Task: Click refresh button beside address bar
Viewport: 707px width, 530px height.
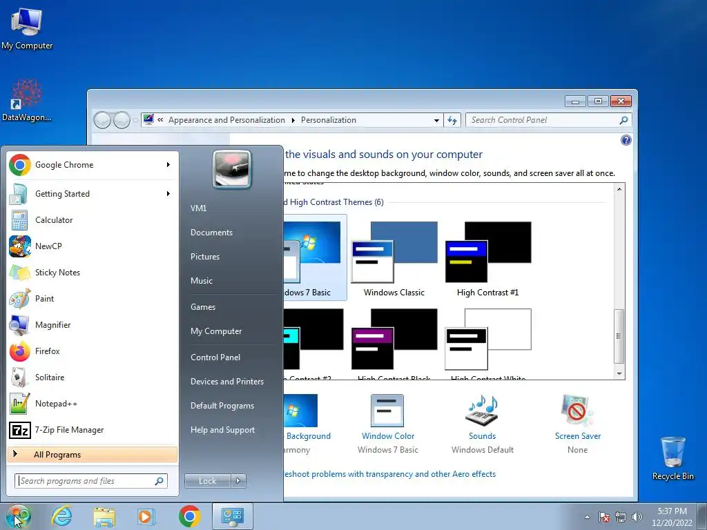Action: point(452,120)
